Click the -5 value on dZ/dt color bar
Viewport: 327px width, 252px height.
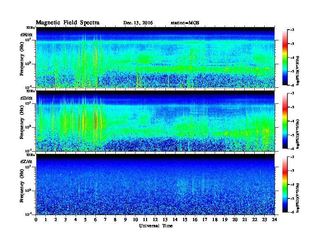click(292, 198)
